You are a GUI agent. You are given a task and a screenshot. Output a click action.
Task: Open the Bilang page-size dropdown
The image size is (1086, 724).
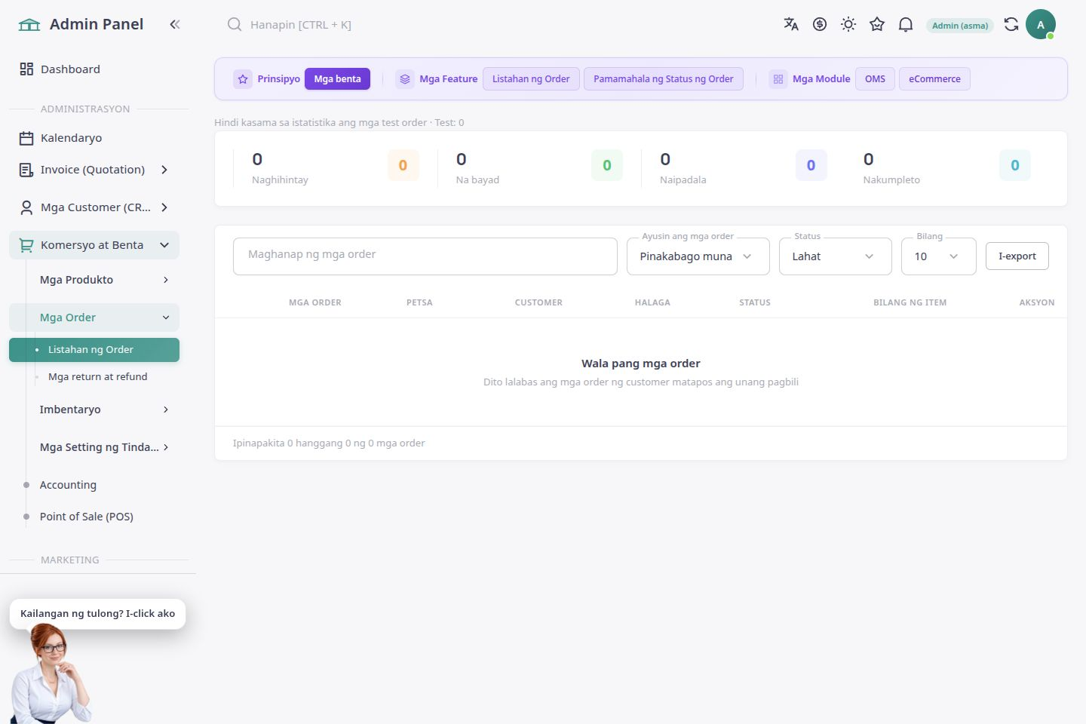(939, 256)
